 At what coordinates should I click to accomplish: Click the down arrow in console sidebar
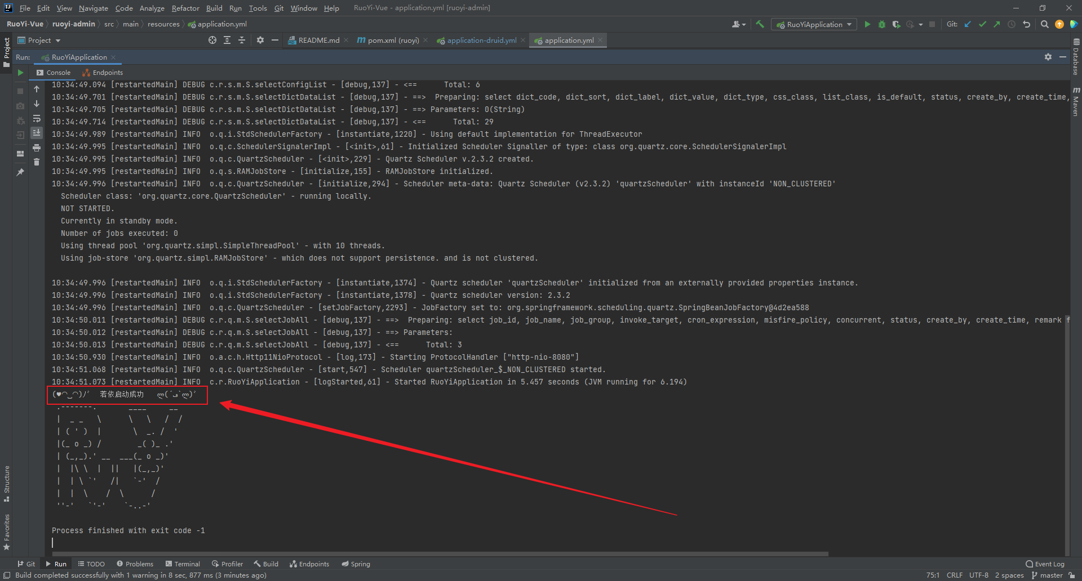click(x=37, y=104)
